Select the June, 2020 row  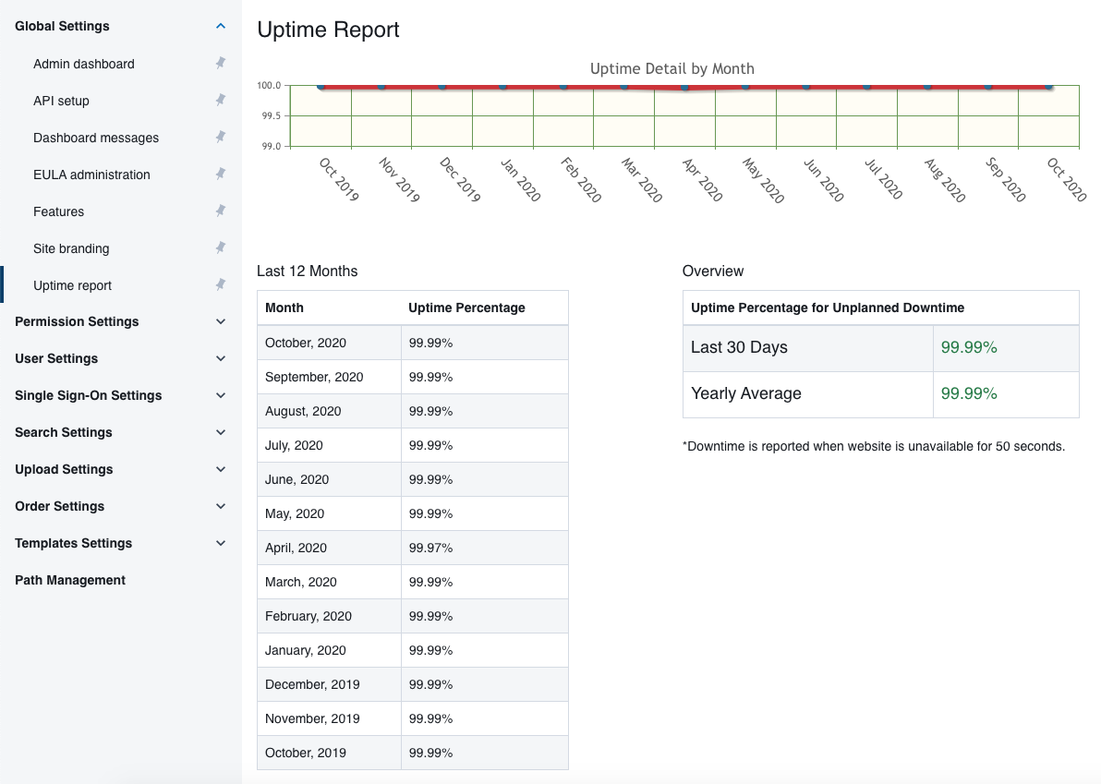(412, 479)
